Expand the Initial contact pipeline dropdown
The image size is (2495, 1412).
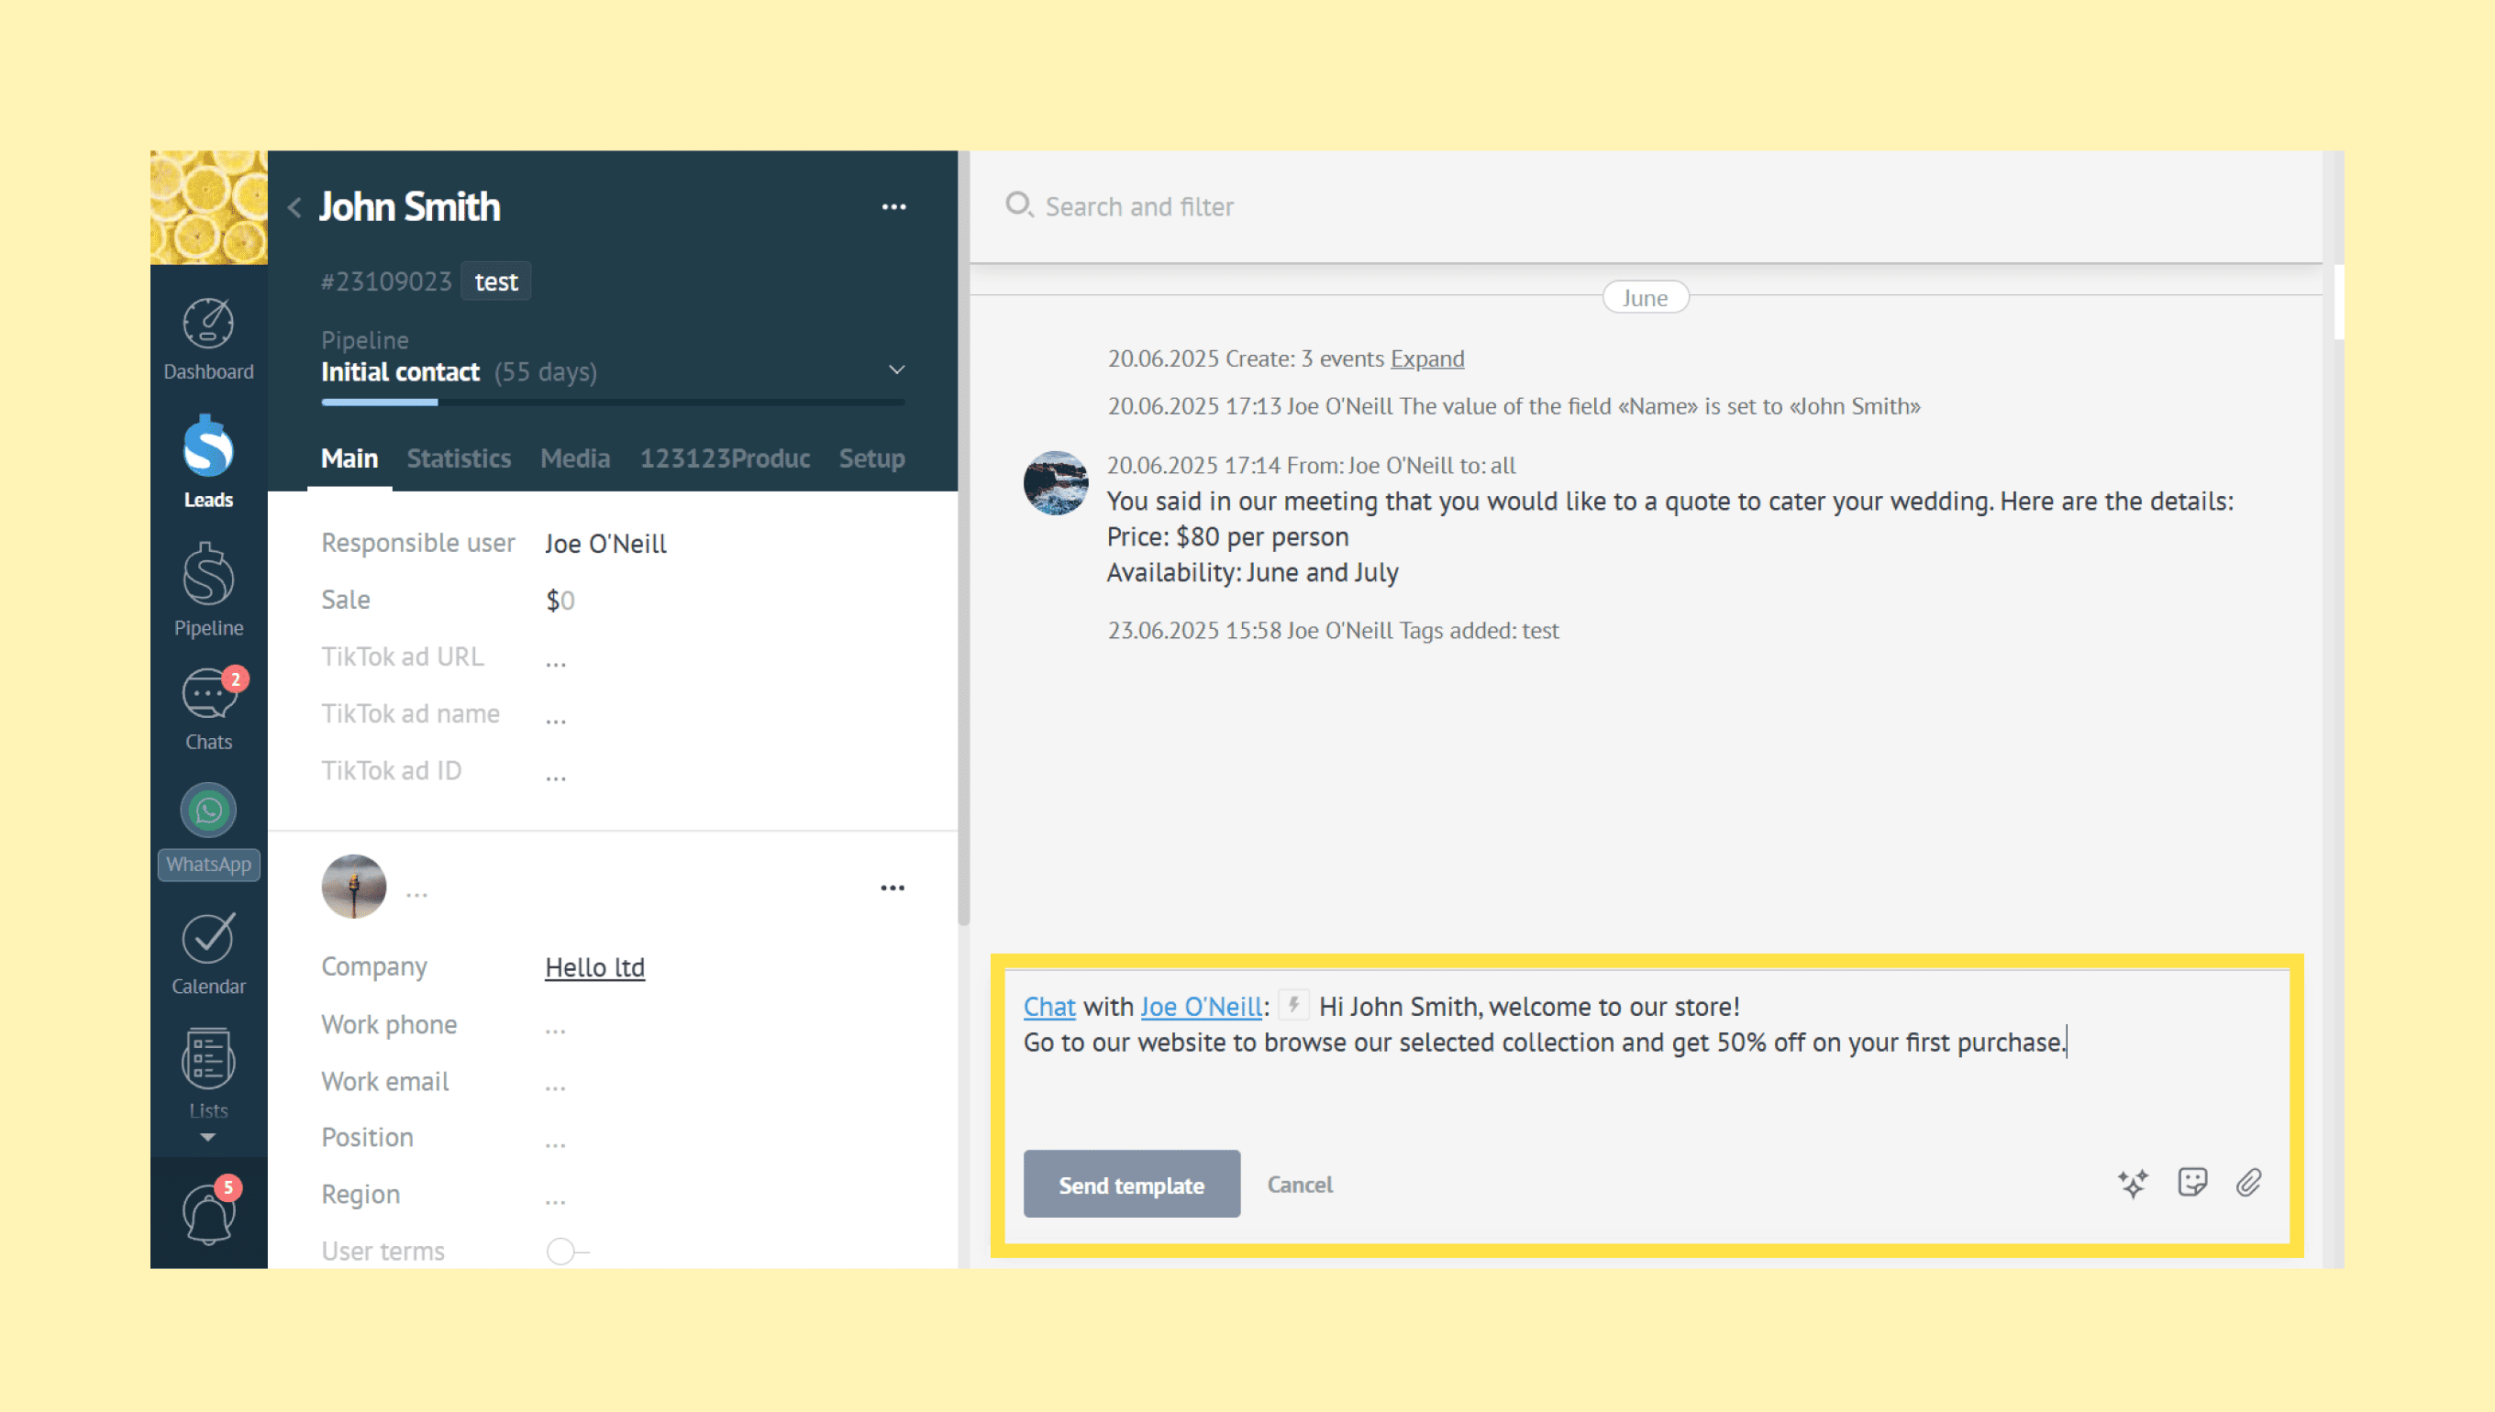point(896,370)
